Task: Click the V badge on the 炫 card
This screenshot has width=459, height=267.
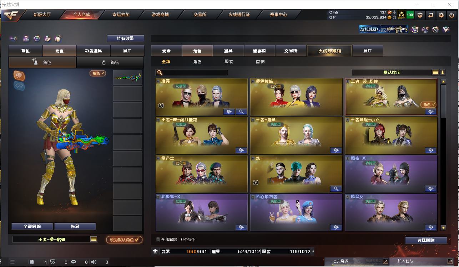Action: pos(256,183)
